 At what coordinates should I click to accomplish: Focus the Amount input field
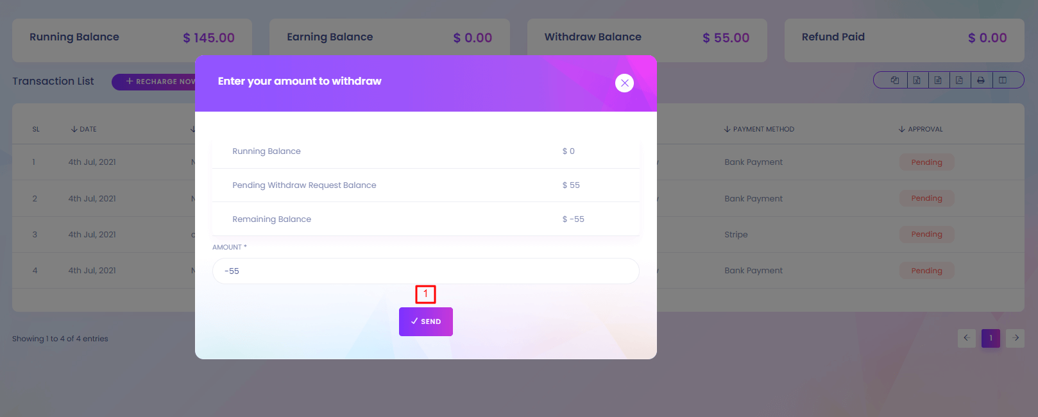(x=425, y=271)
